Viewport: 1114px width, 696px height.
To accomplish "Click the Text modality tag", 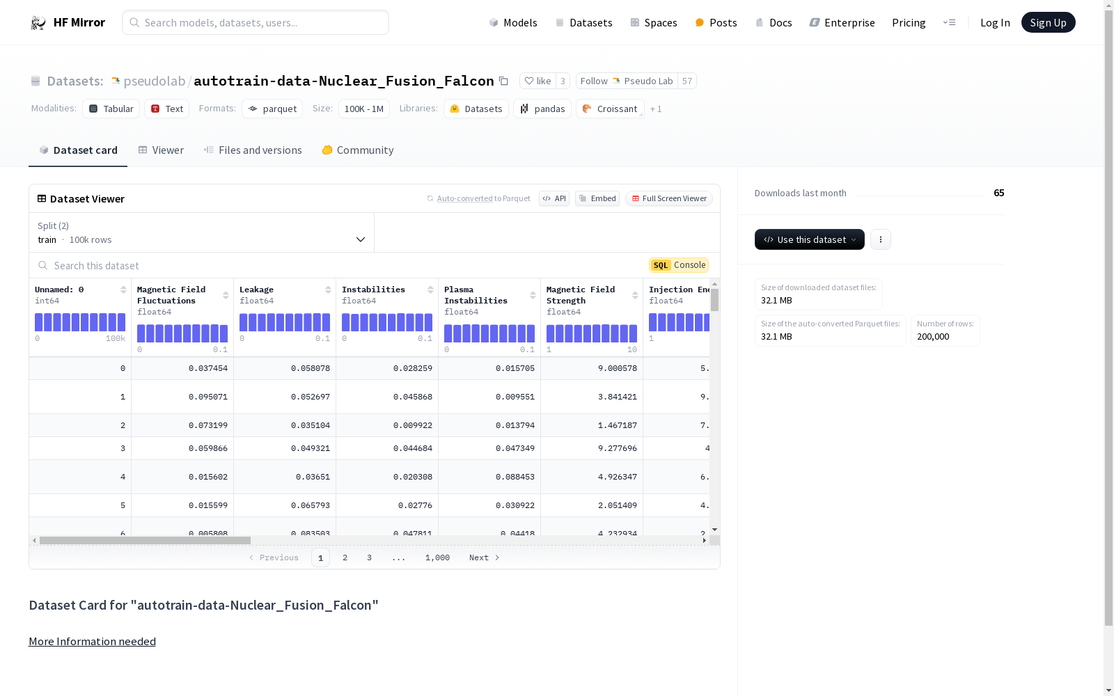I will 167,109.
